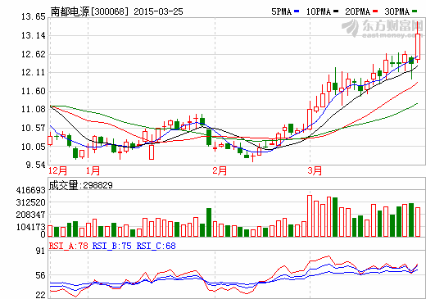
Task: Select the 20PMA legend label
Action: 357,11
